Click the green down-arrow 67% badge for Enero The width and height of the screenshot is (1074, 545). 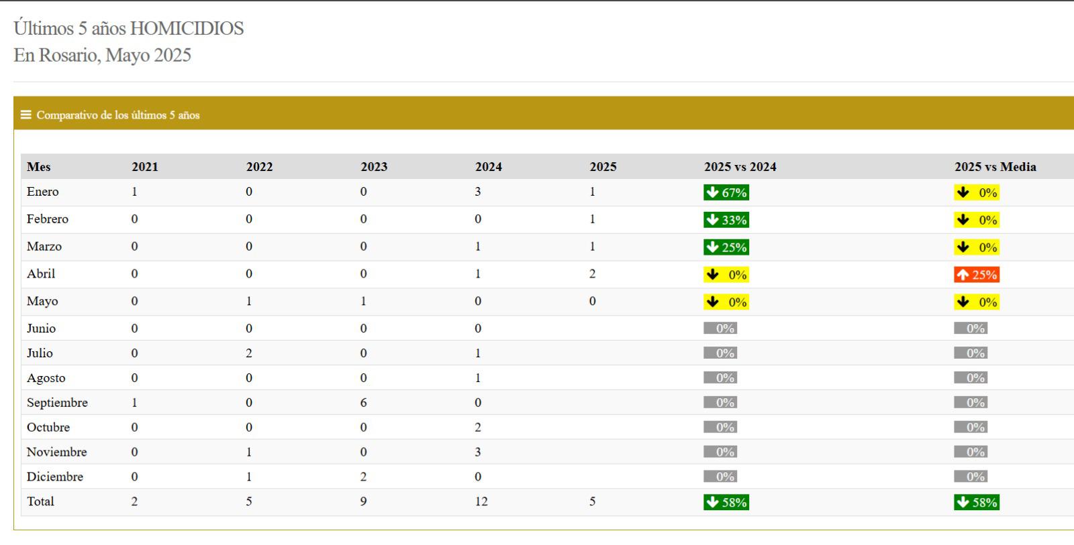pyautogui.click(x=726, y=192)
